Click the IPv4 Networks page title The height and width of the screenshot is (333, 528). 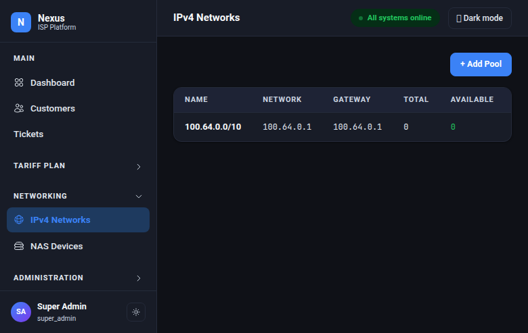click(x=206, y=18)
